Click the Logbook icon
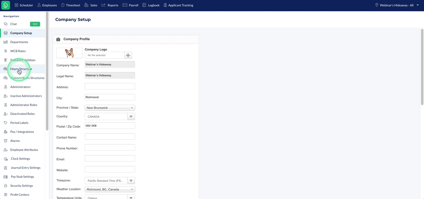The height and width of the screenshot is (199, 424). point(144,5)
